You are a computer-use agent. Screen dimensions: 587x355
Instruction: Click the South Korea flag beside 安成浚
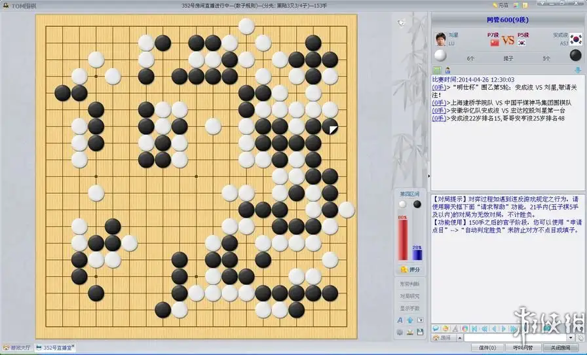[576, 39]
